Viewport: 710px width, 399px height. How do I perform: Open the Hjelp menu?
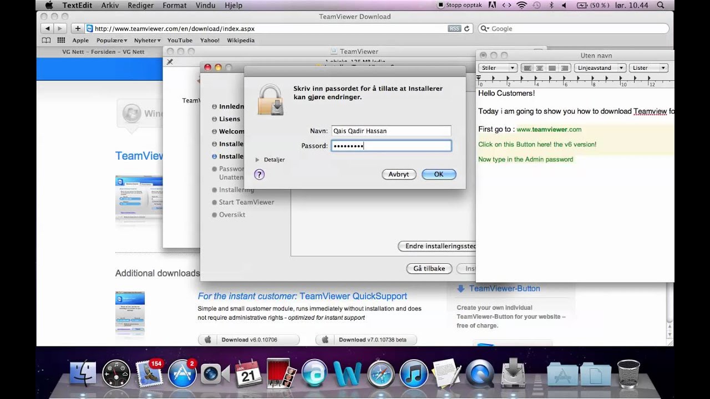pyautogui.click(x=233, y=5)
